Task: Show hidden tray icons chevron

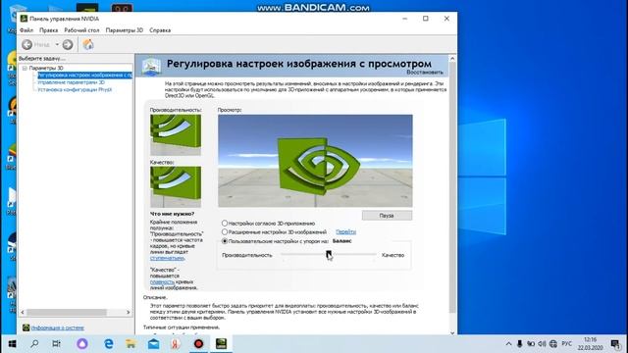Action: [x=508, y=344]
